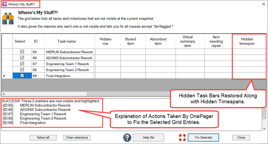The width and height of the screenshot is (268, 144).
Task: Select the Engineering Team 1 Rework cell
Action: pyautogui.click(x=69, y=64)
